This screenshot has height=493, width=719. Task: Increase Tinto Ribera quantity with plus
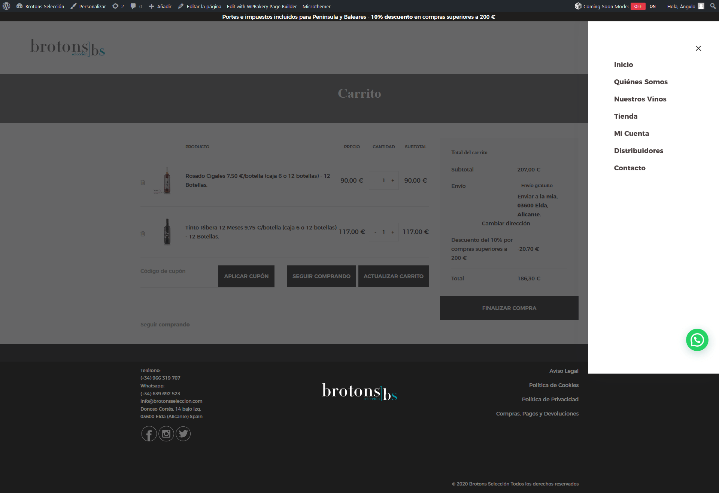(393, 232)
